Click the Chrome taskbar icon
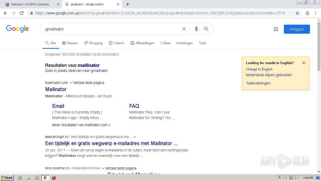Viewport: 321px width, 181px height. 45,178
